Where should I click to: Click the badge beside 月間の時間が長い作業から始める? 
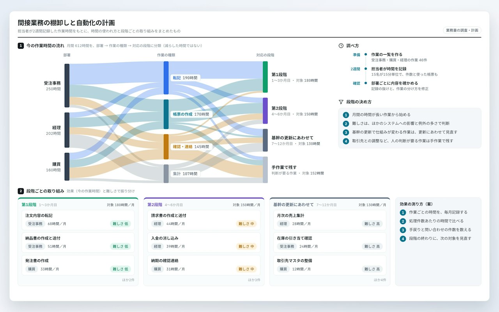(x=346, y=115)
